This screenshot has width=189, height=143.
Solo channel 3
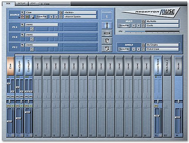click(31, 106)
